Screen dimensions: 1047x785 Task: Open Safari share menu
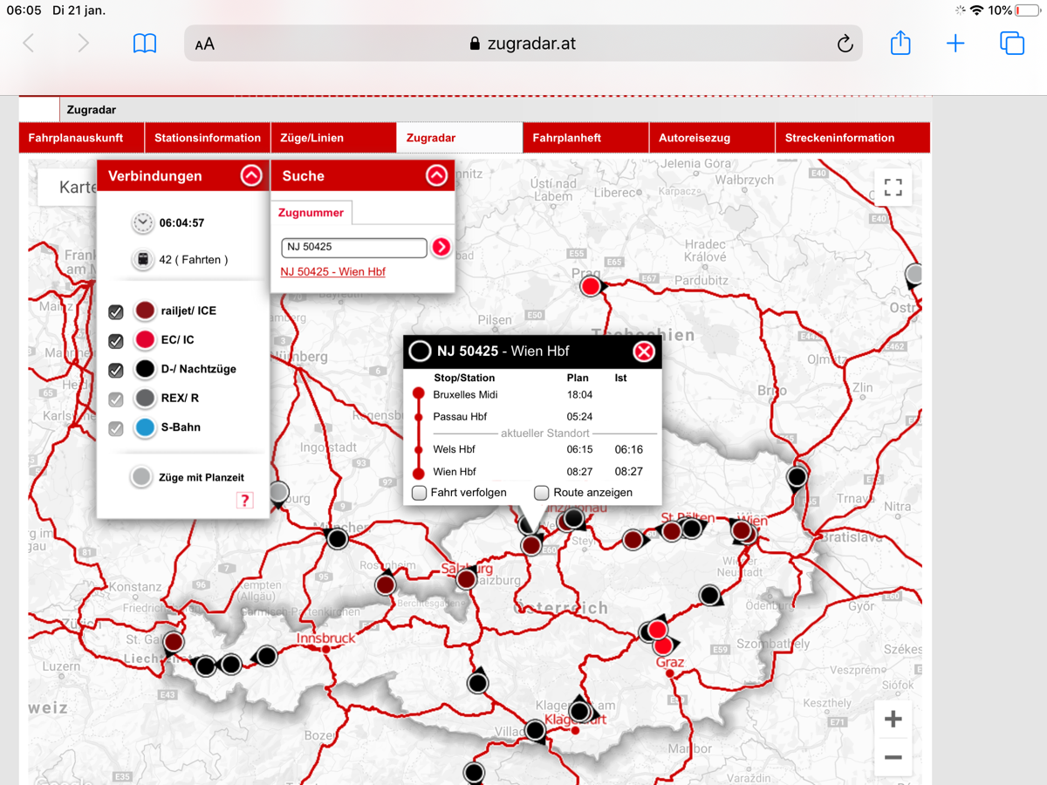(x=900, y=43)
